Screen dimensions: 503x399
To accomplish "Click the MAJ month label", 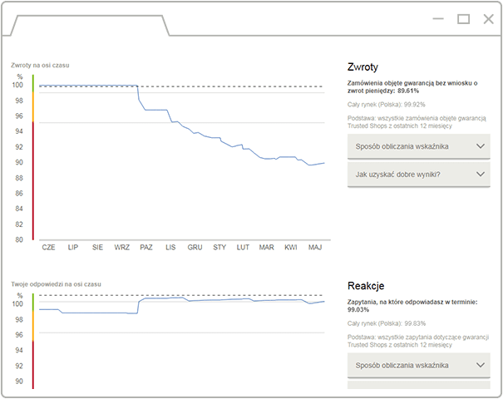I will tap(315, 247).
